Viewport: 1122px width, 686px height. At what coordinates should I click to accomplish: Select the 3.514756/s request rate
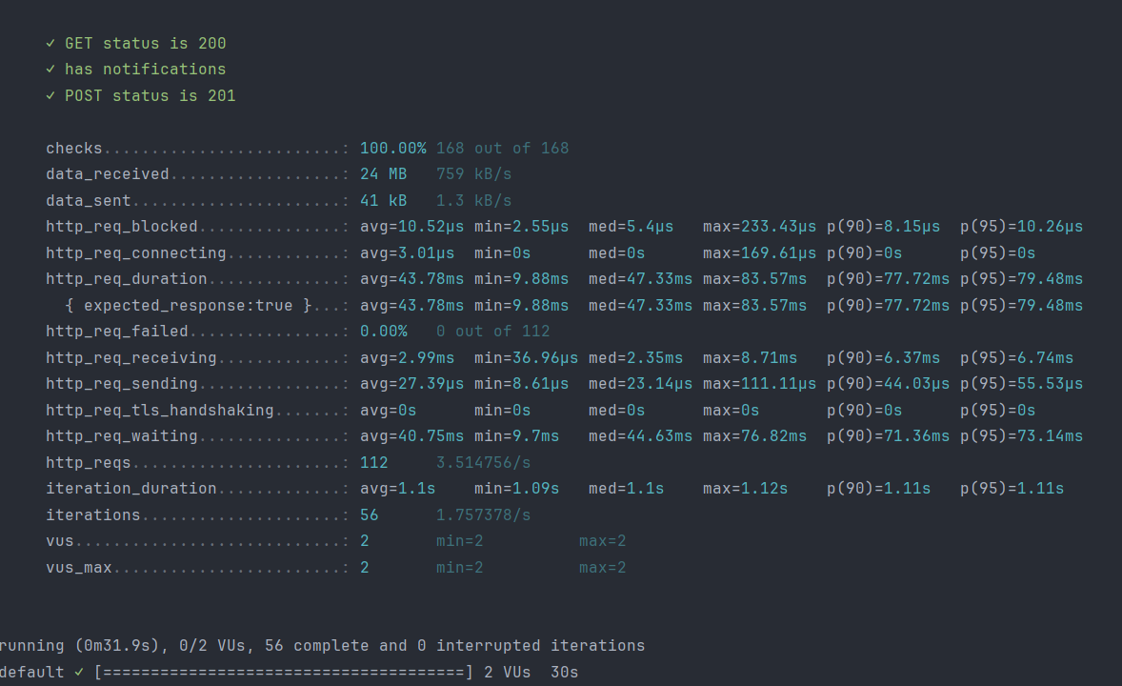coord(483,463)
